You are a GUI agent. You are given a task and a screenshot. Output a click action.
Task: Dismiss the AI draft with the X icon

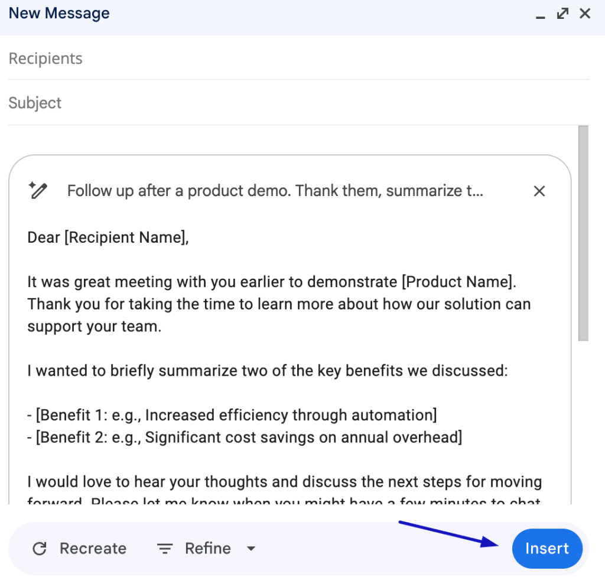[539, 191]
